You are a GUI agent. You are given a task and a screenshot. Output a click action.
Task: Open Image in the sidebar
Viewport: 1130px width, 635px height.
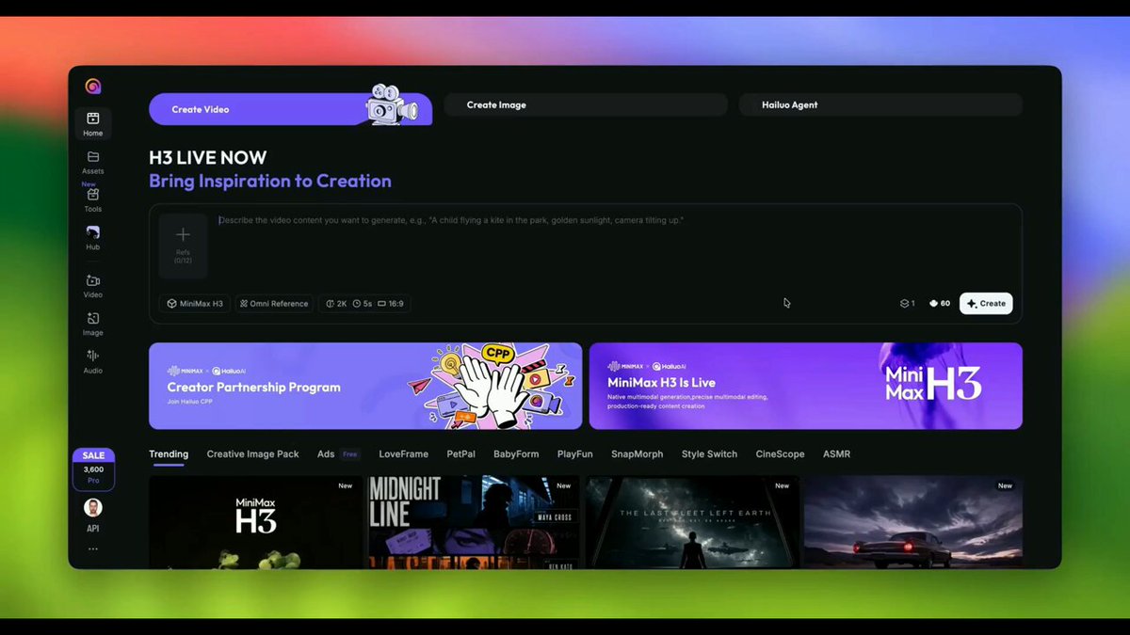pyautogui.click(x=92, y=324)
